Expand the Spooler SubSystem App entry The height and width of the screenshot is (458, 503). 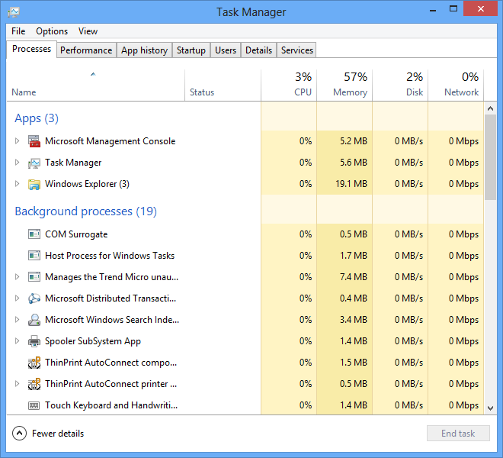pos(18,341)
